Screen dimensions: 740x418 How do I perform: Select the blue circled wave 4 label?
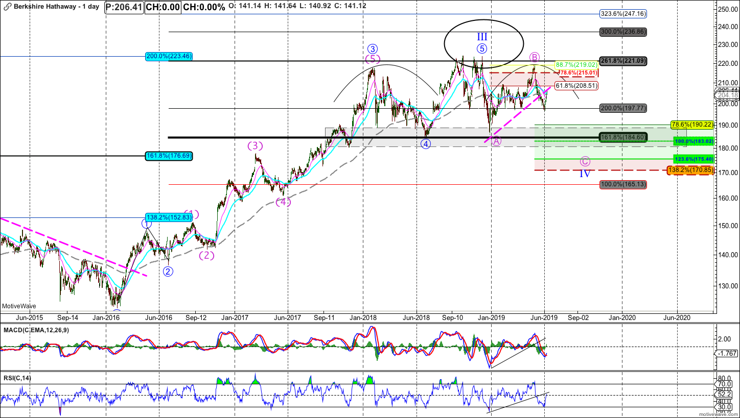[x=426, y=144]
